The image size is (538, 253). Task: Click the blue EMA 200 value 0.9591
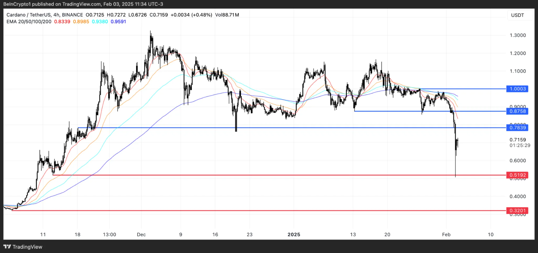tap(118, 21)
